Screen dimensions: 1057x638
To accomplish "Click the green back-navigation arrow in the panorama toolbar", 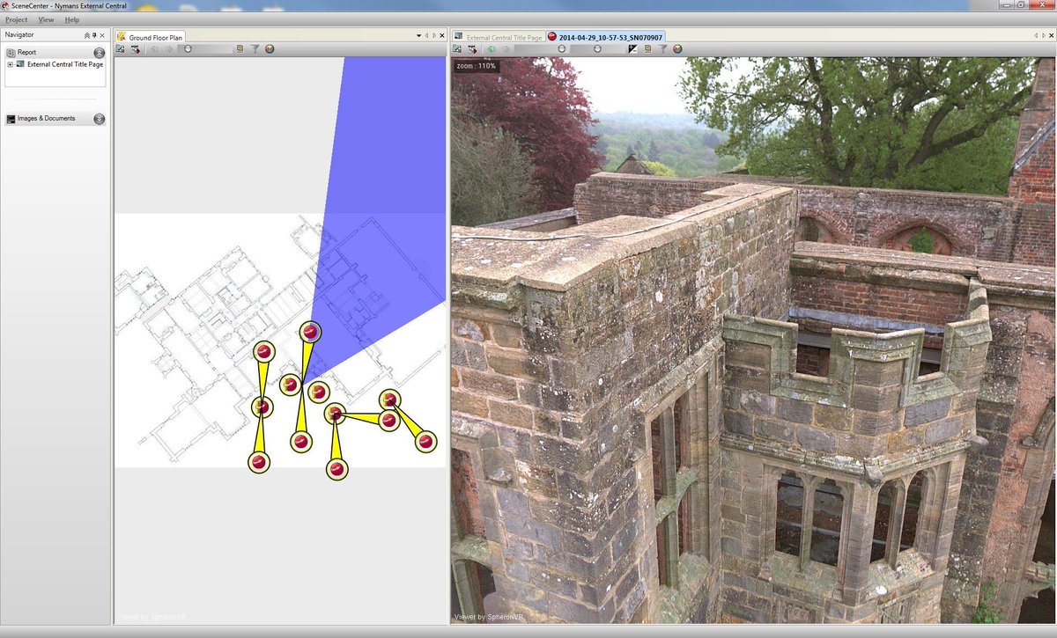I will [492, 49].
